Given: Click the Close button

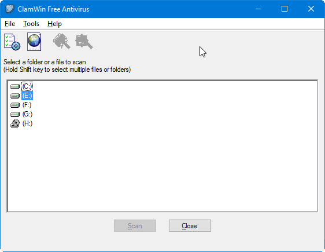Looking at the screenshot, I should 190,225.
